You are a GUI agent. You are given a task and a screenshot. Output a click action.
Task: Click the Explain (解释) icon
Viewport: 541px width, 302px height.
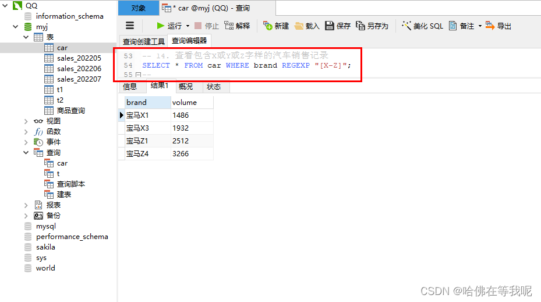pyautogui.click(x=229, y=26)
